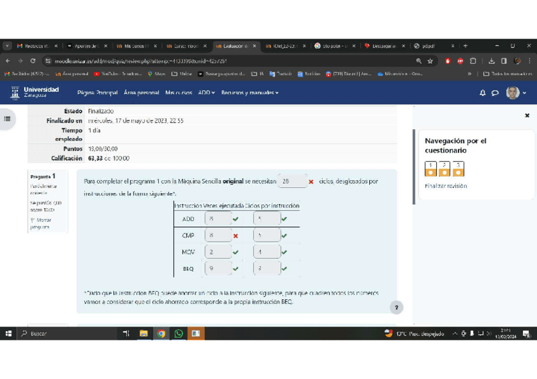The width and height of the screenshot is (537, 379).
Task: Jump to question 2 in quiz navigation
Action: [444, 169]
